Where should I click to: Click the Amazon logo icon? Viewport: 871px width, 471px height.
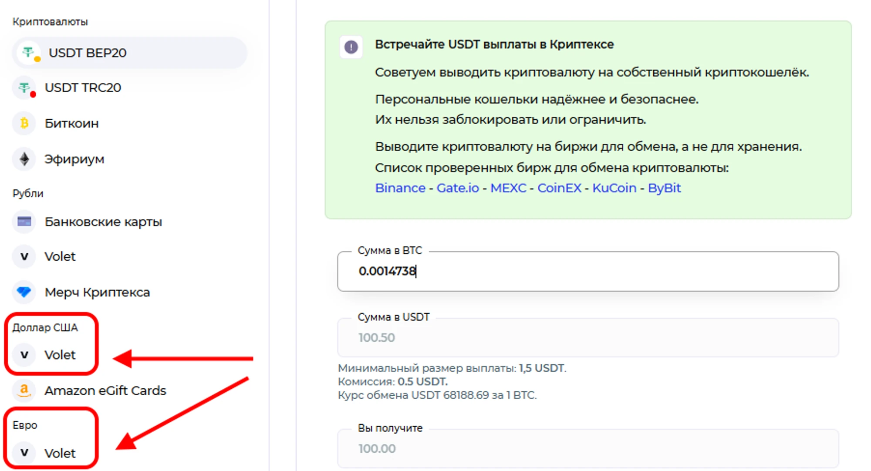coord(24,390)
